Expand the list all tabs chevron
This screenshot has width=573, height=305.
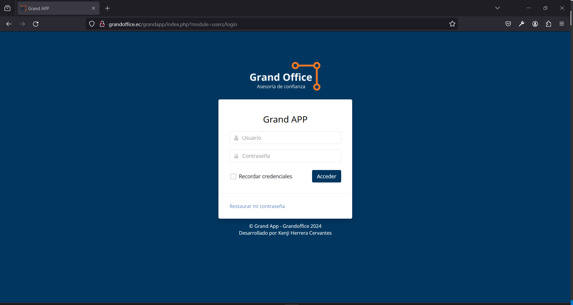coord(498,8)
